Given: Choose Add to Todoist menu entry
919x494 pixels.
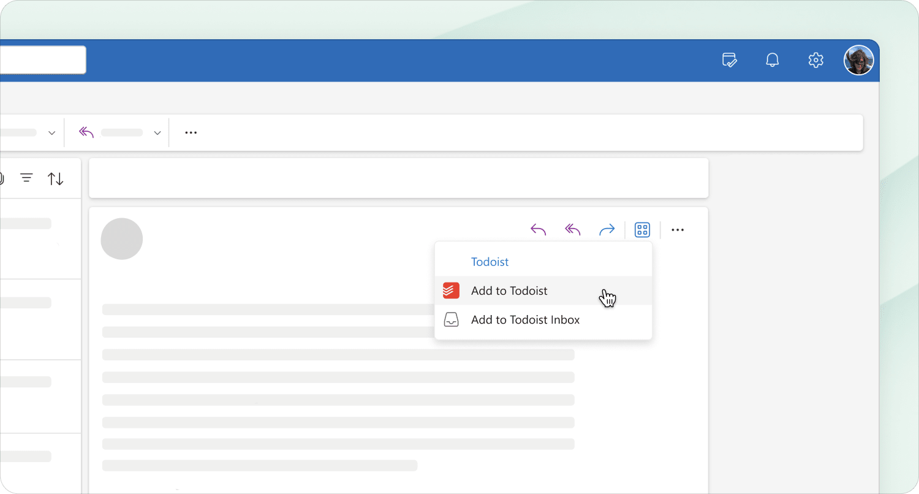Looking at the screenshot, I should point(543,291).
